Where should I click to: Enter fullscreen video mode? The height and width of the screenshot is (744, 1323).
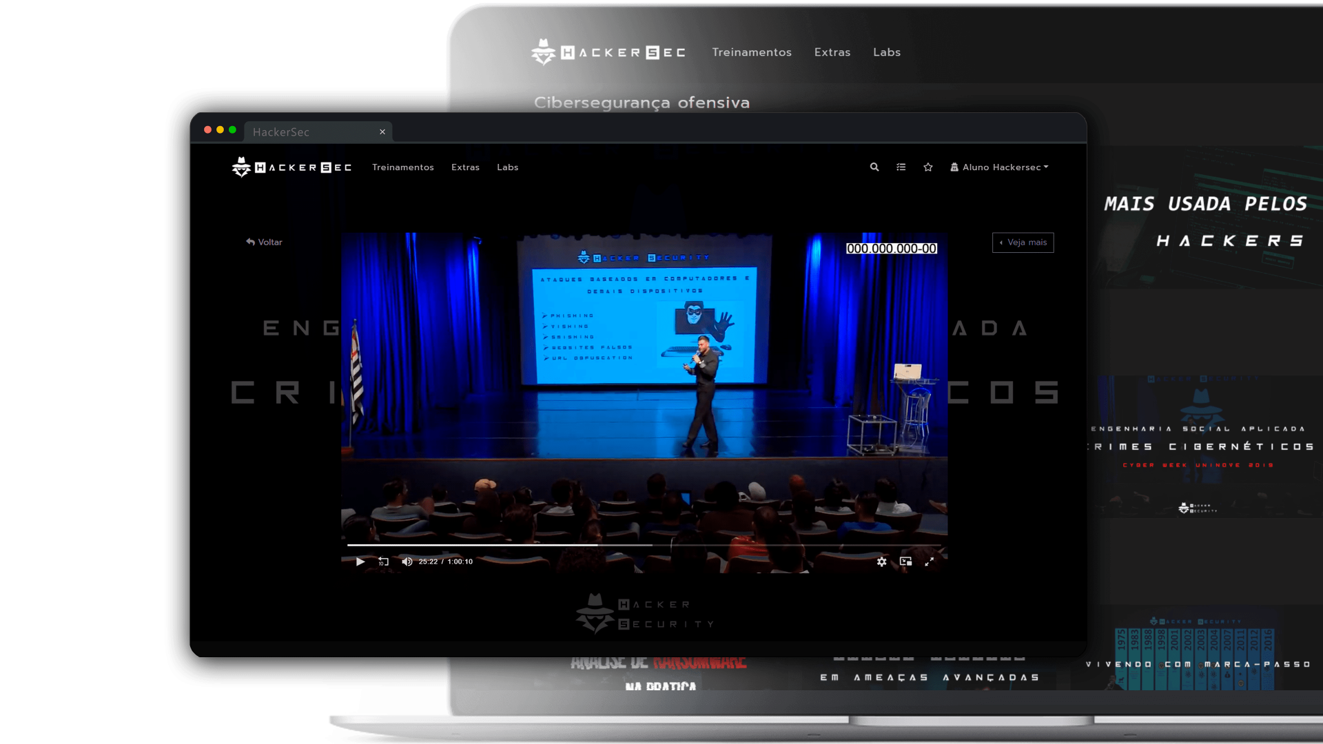929,561
